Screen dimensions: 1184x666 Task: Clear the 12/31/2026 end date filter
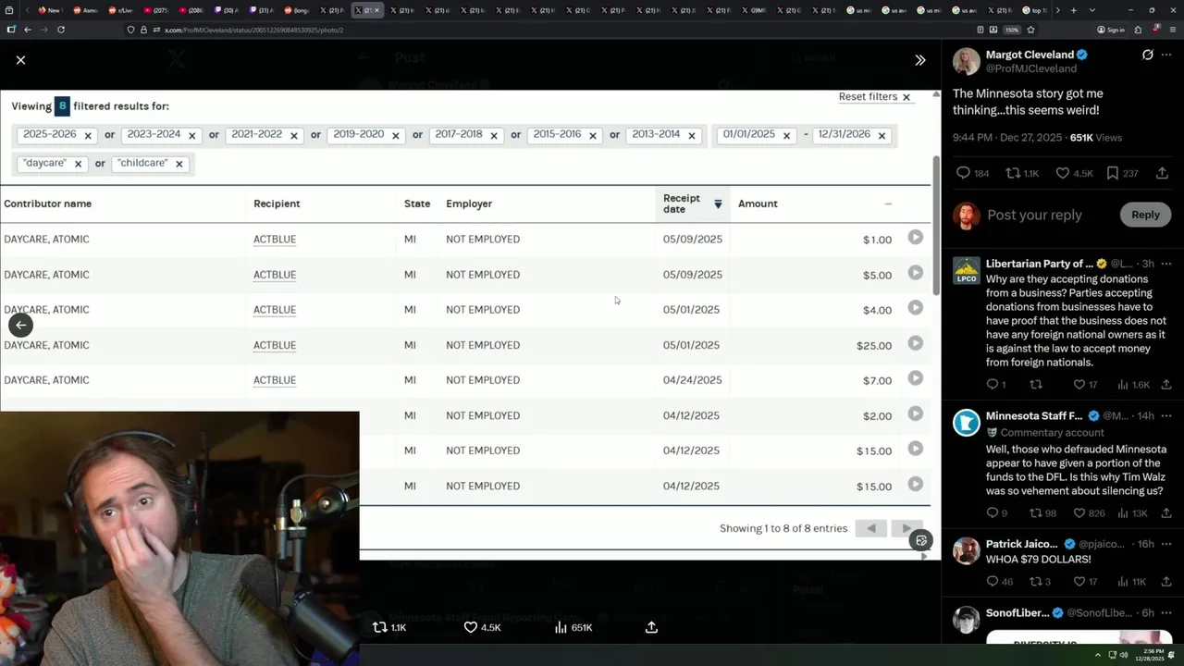click(882, 135)
